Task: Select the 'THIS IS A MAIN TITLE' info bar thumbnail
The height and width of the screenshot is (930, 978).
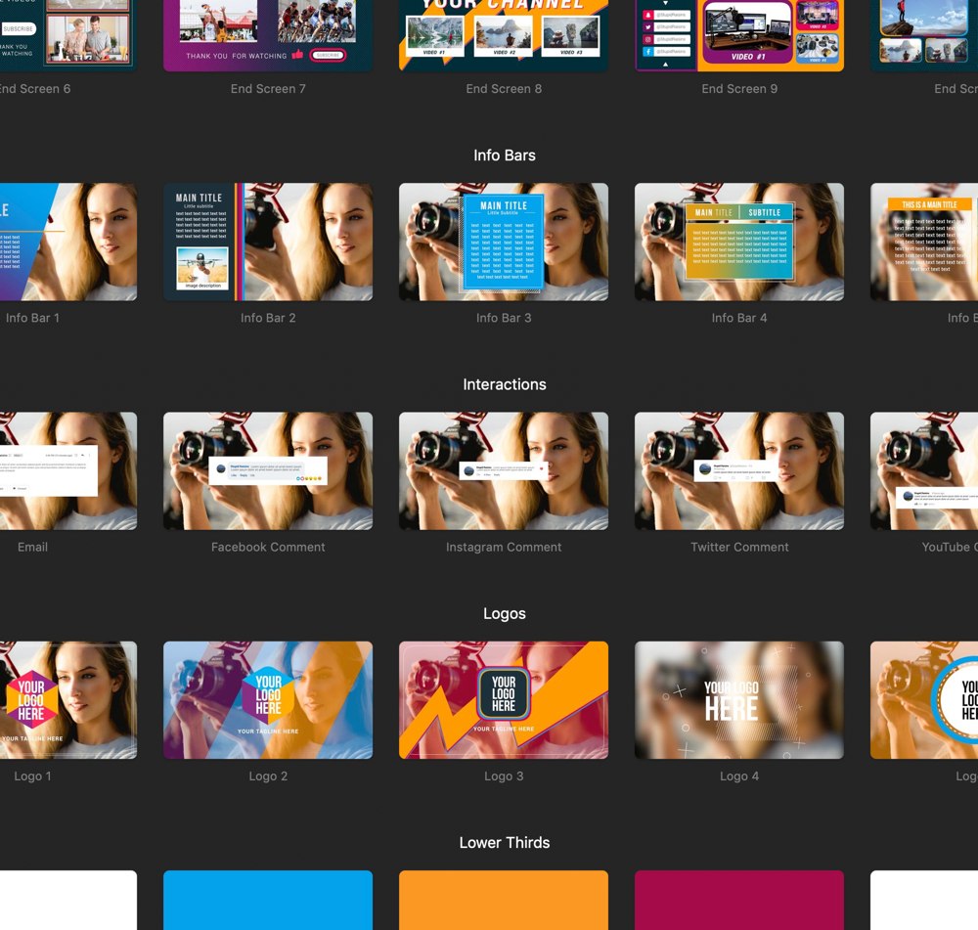Action: pyautogui.click(x=924, y=242)
